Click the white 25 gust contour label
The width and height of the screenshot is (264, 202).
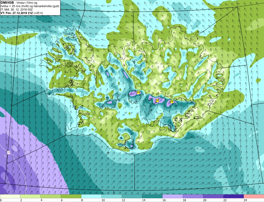(9, 153)
